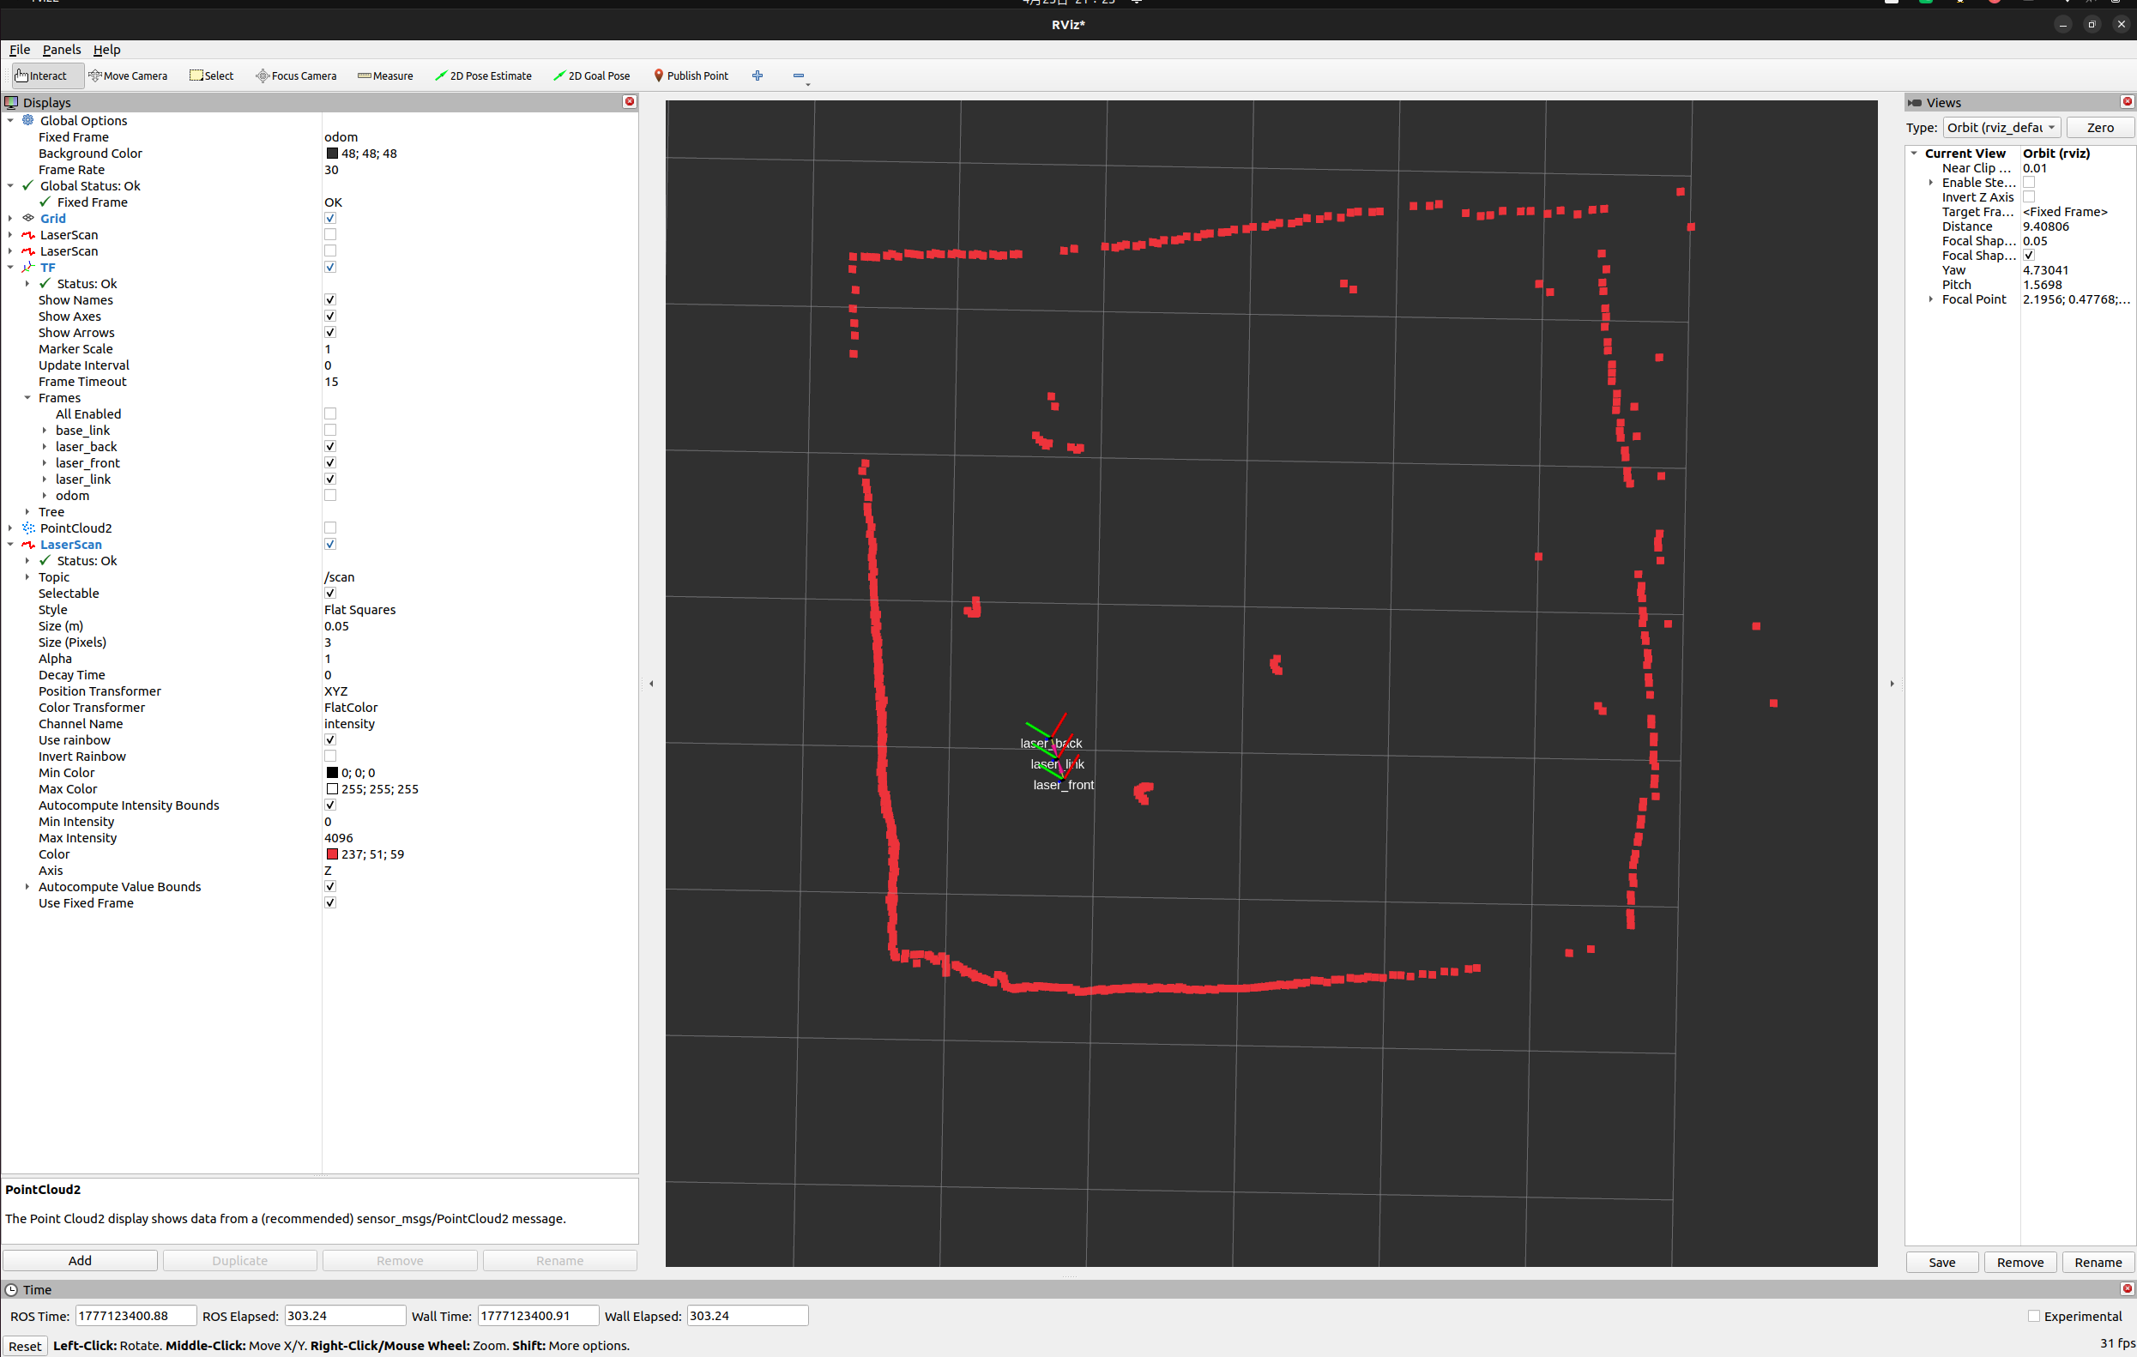Choose the 2D Pose Estimate tool
The height and width of the screenshot is (1357, 2137).
[x=483, y=75]
